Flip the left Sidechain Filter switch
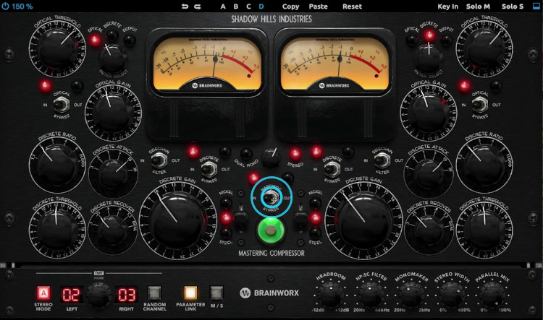The height and width of the screenshot is (320, 543). tap(159, 160)
